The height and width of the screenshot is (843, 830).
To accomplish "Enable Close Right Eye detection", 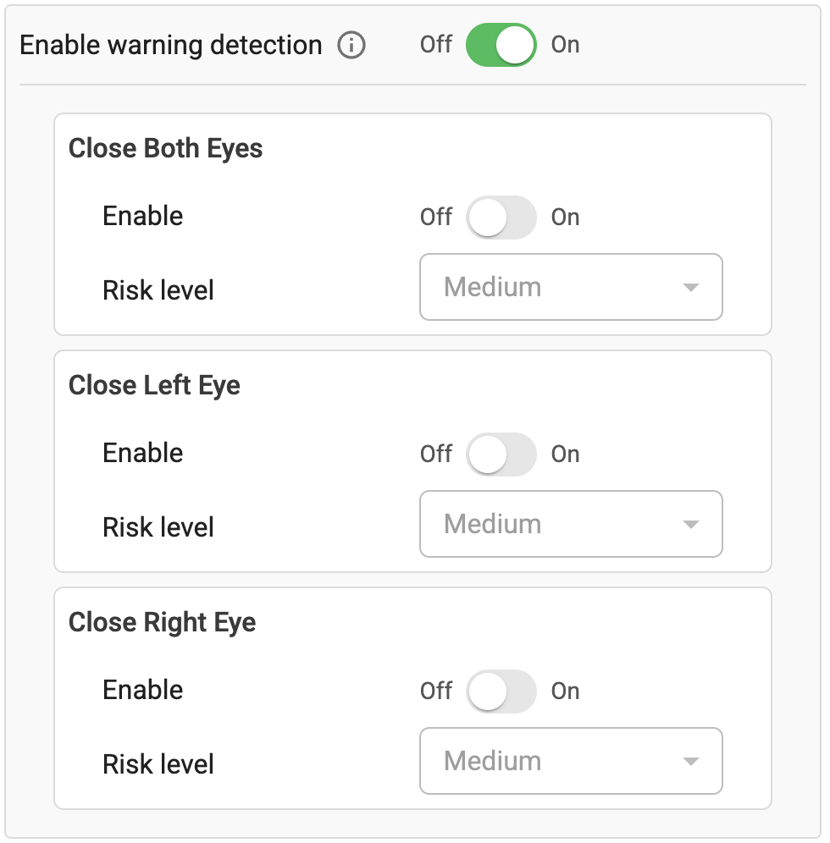I will pyautogui.click(x=501, y=691).
